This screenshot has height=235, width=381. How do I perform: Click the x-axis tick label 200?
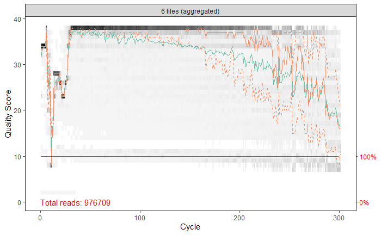tap(239, 218)
